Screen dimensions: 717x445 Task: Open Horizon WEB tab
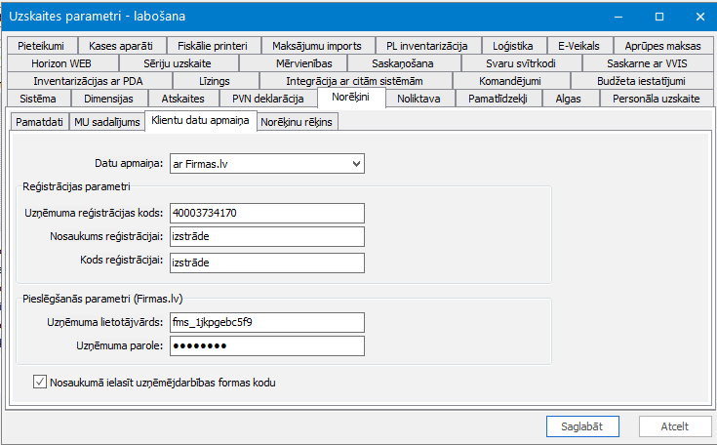tap(61, 63)
